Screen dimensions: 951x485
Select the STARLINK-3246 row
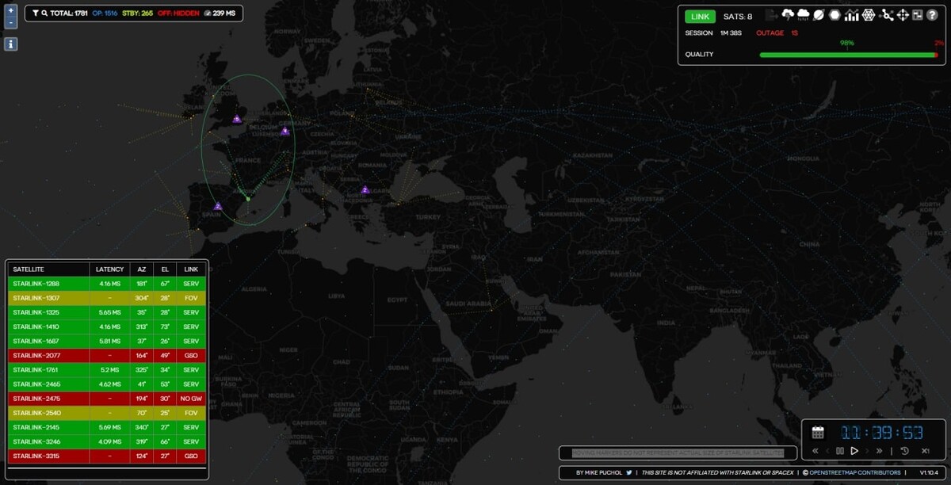pyautogui.click(x=107, y=441)
